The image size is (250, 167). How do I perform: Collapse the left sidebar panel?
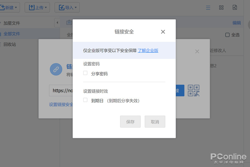click(57, 23)
